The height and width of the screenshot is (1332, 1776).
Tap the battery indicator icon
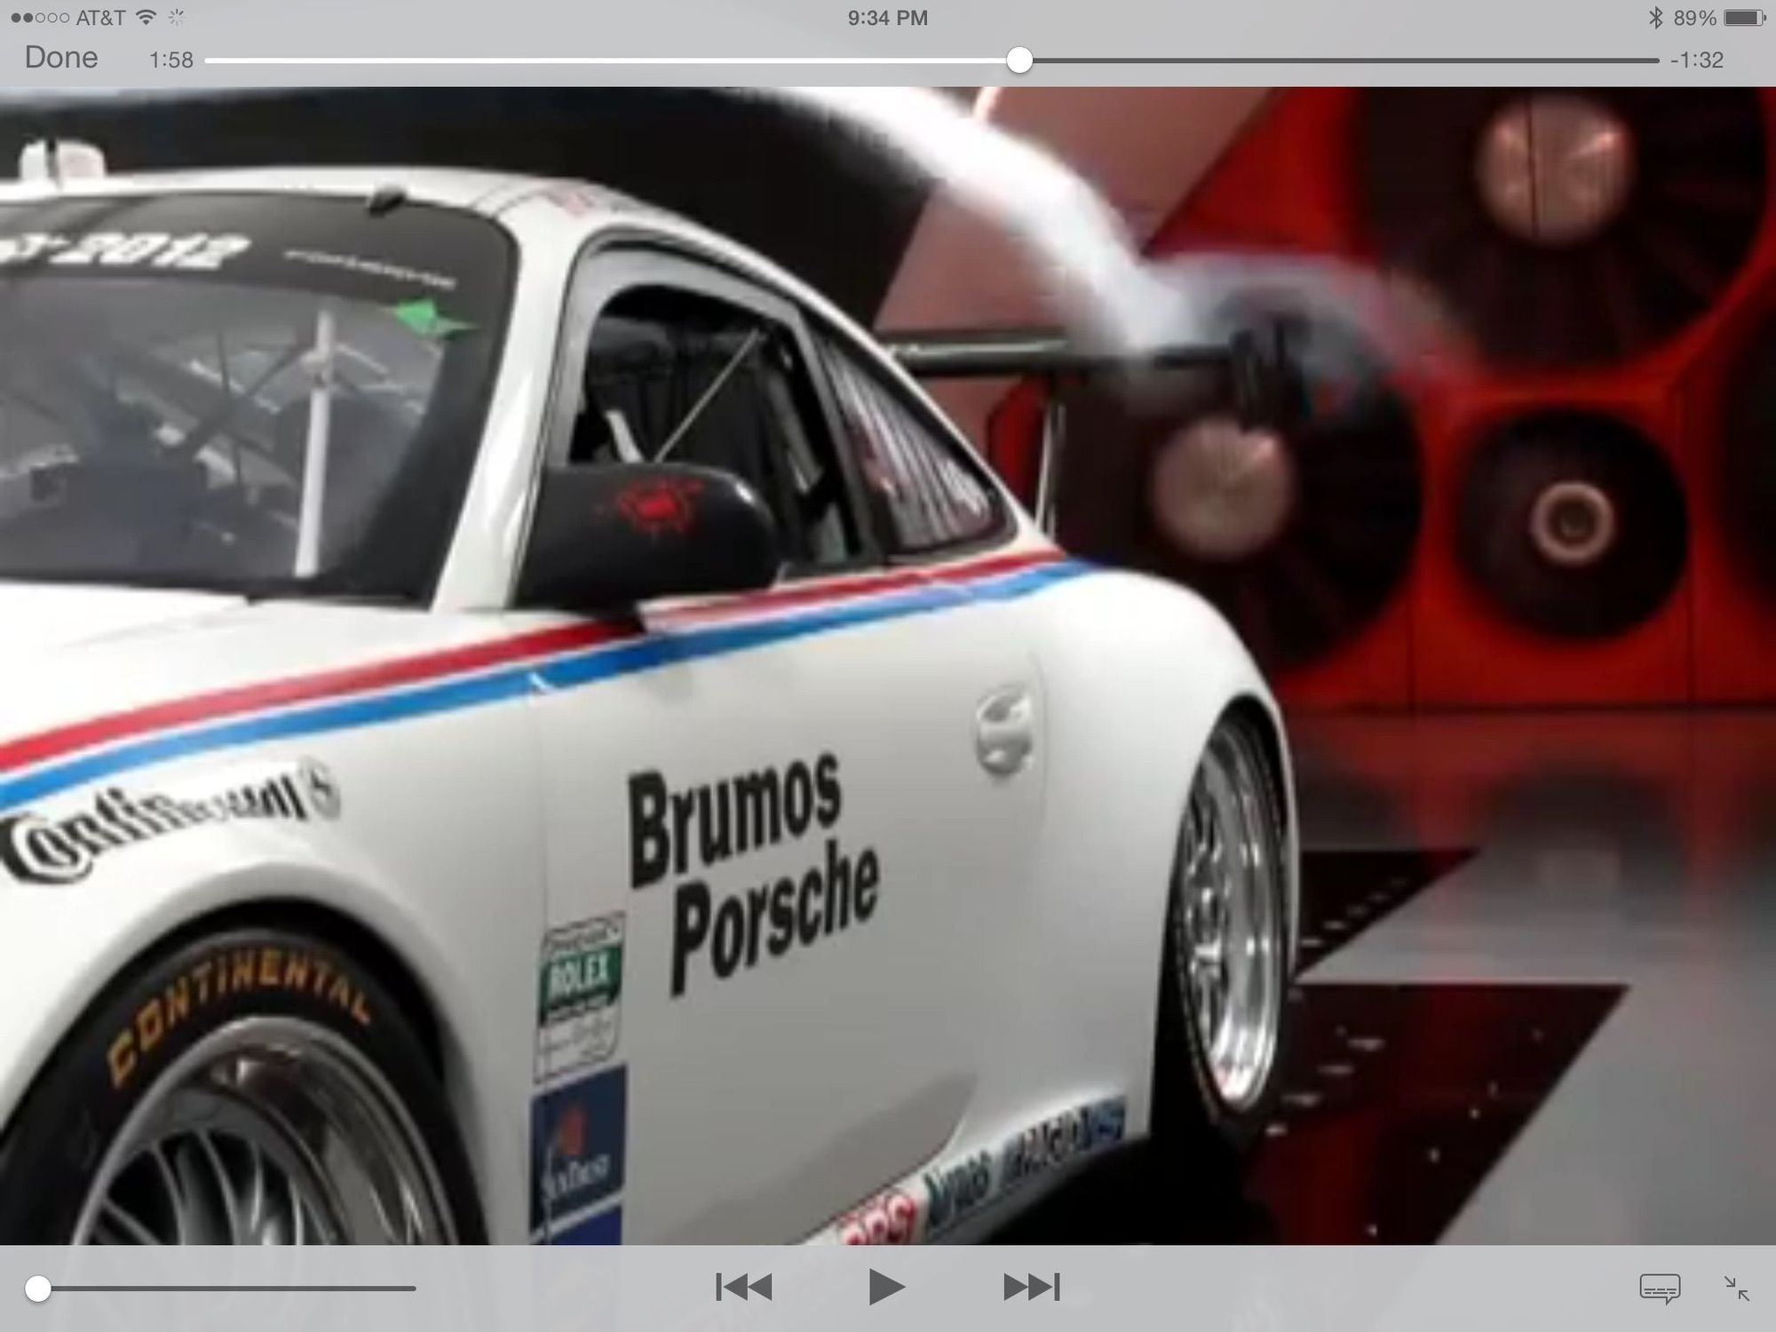pos(1743,18)
